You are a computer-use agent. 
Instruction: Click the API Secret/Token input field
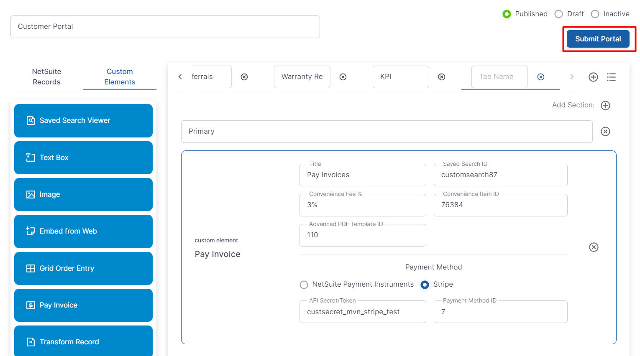[362, 312]
